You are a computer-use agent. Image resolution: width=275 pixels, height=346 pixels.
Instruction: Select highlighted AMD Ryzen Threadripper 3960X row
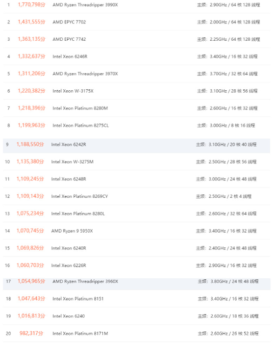(137, 284)
